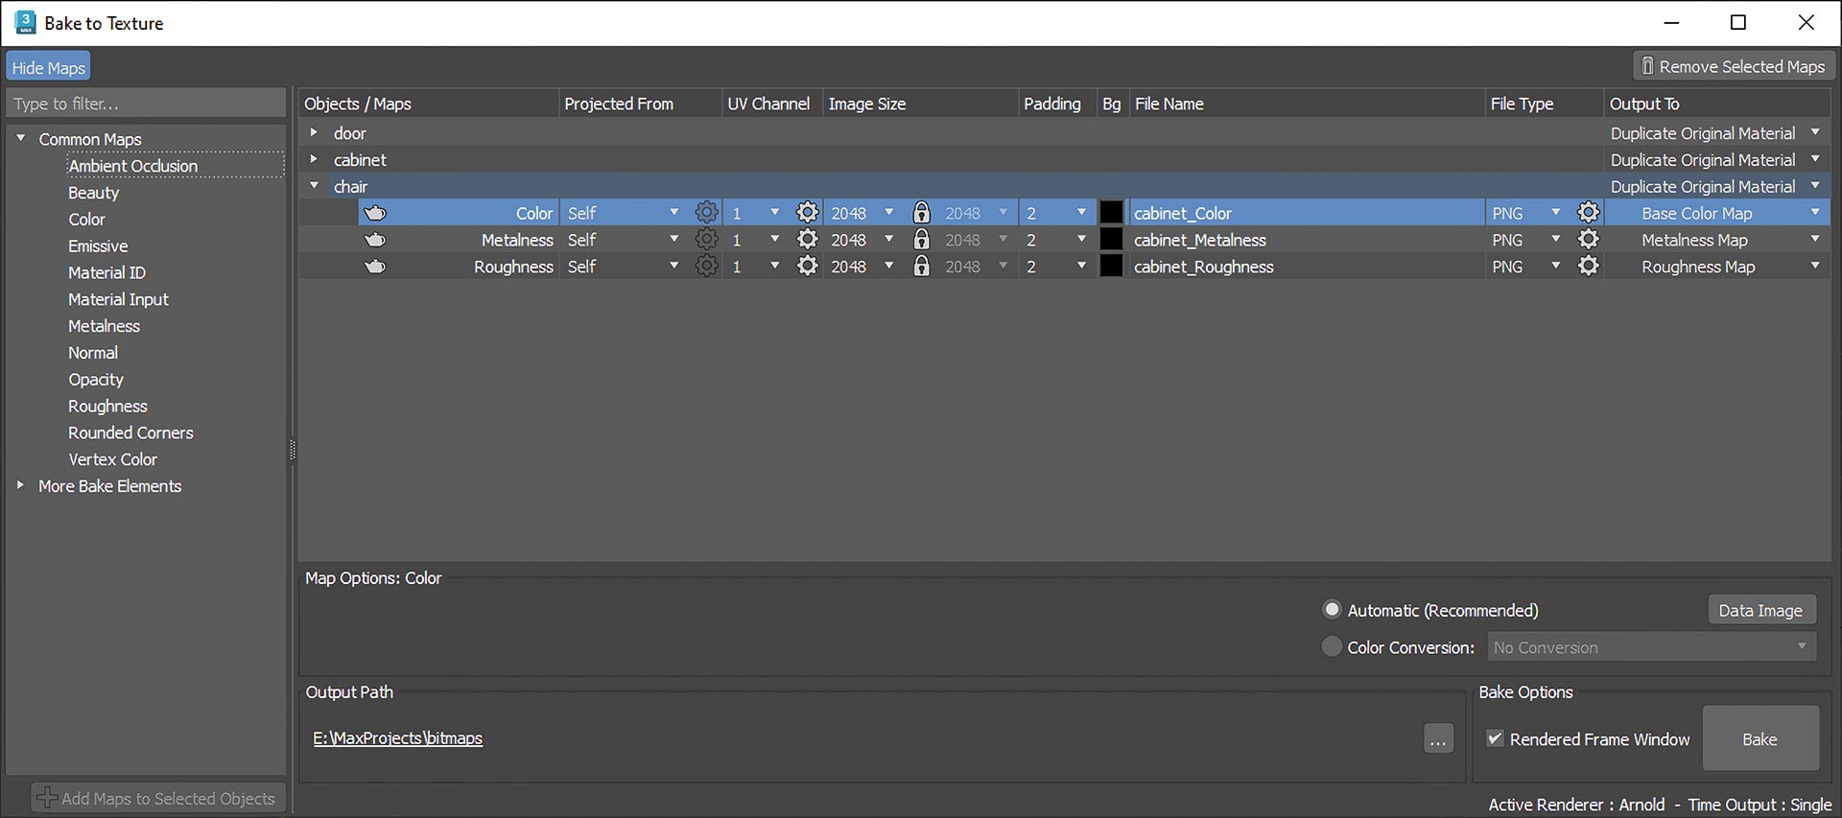This screenshot has height=818, width=1842.
Task: Select Rounded Corners map type
Action: click(130, 433)
